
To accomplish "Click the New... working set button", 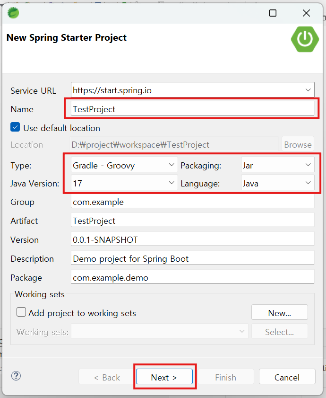I will tap(280, 312).
